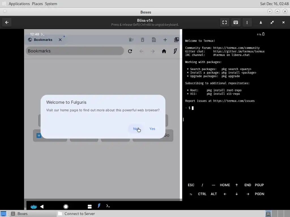
Task: Tap the dash key in Termux keys
Action: tap(214, 185)
